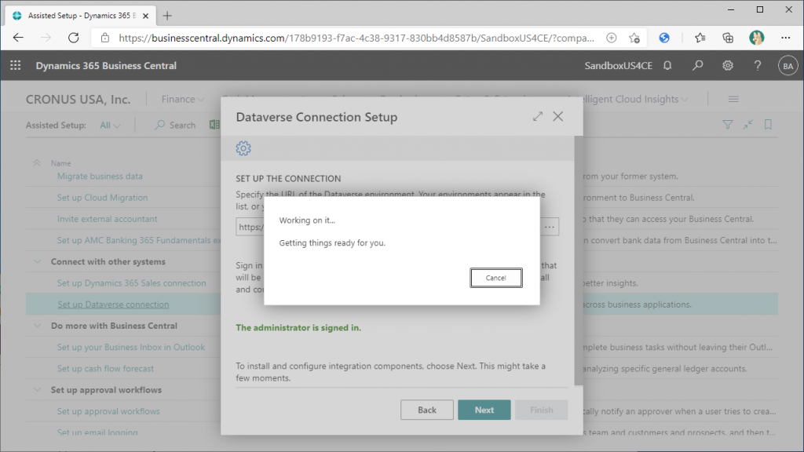804x452 pixels.
Task: Open the Intelligent Cloud Insights menu
Action: point(635,100)
